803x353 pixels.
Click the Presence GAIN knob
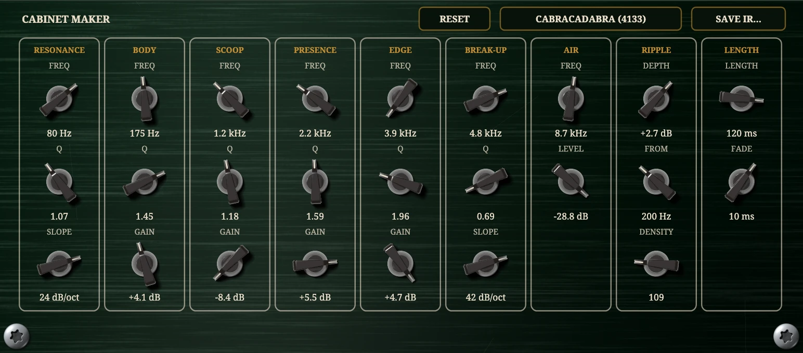(x=315, y=264)
